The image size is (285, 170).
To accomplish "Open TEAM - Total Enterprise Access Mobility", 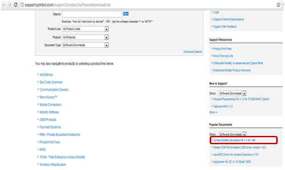I will [x=62, y=157].
